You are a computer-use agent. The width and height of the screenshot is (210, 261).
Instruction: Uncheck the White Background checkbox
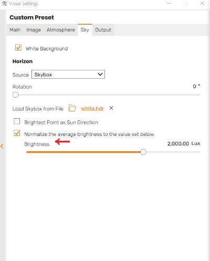[18, 47]
